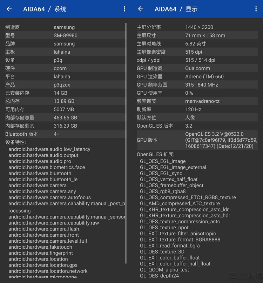Click android.hardware.camera.level.full entry
Image resolution: width=263 pixels, height=283 pixels.
point(48,241)
